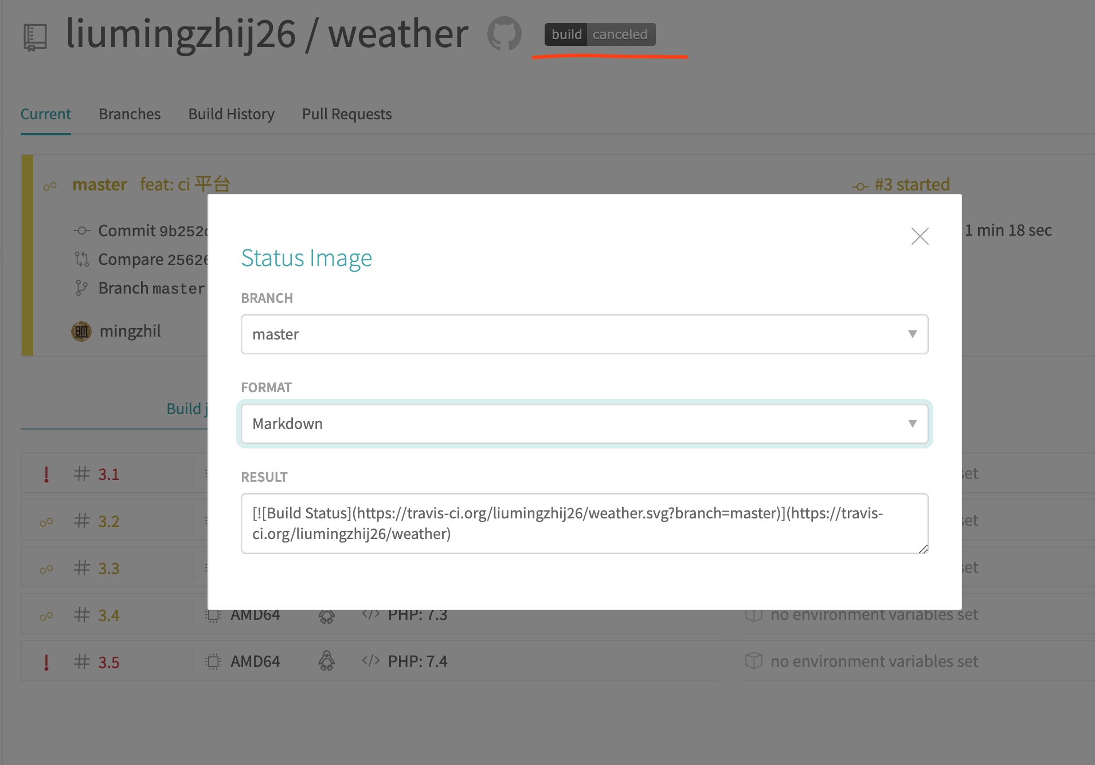Click the Result markdown text area
The image size is (1095, 765).
pos(585,524)
